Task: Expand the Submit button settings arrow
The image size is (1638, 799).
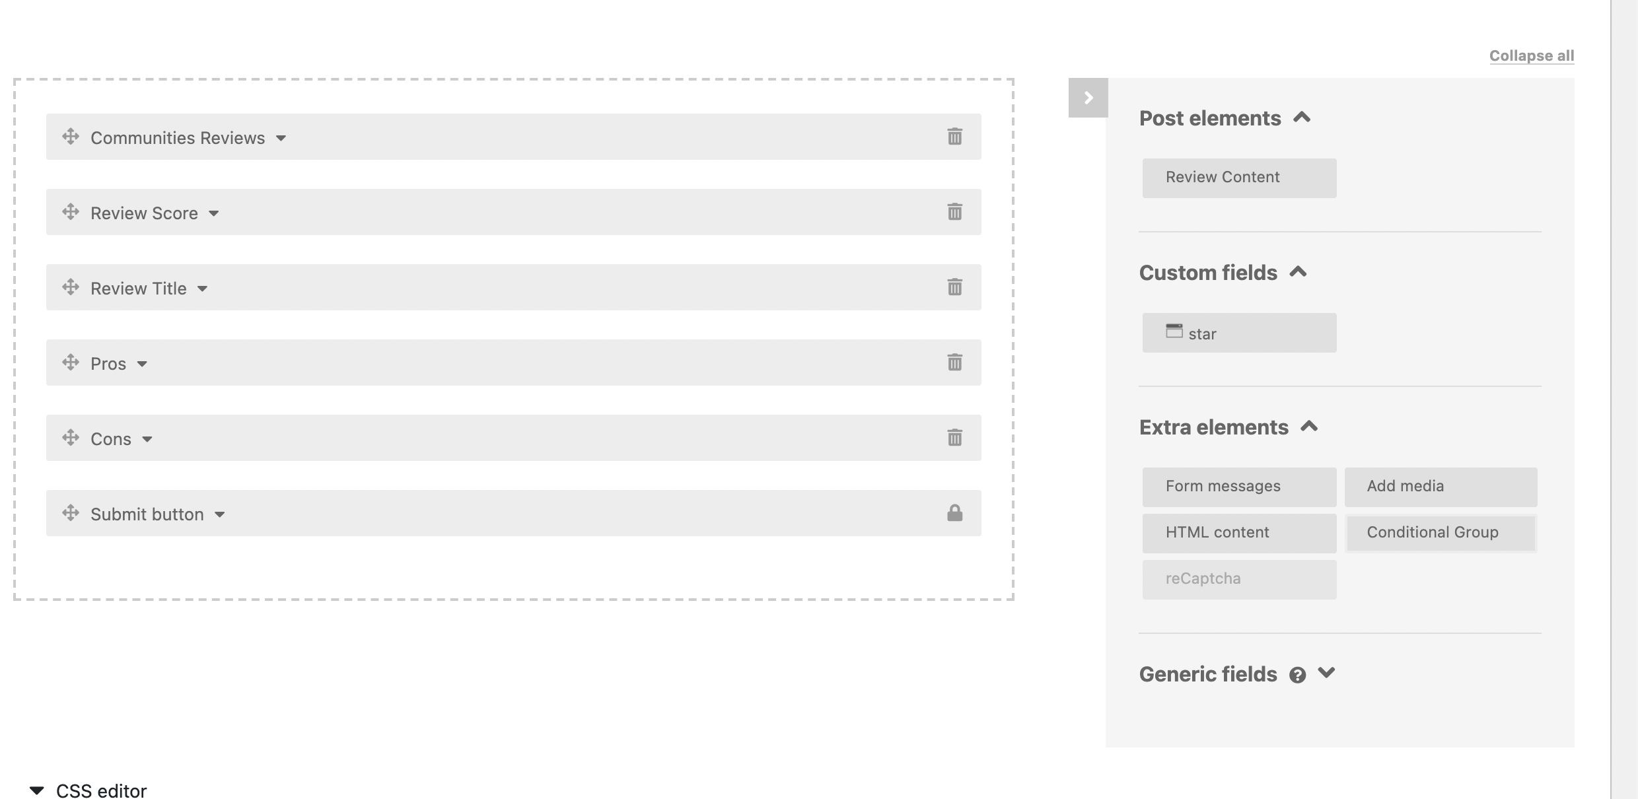Action: [x=220, y=514]
